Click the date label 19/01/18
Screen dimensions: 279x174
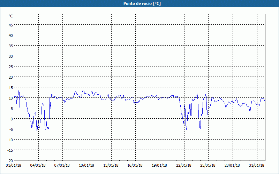(159, 166)
